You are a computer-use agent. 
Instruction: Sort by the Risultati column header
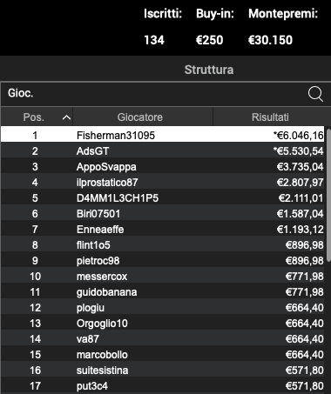[268, 117]
